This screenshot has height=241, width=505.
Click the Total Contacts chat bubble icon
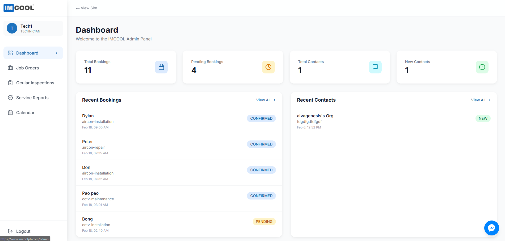click(375, 67)
